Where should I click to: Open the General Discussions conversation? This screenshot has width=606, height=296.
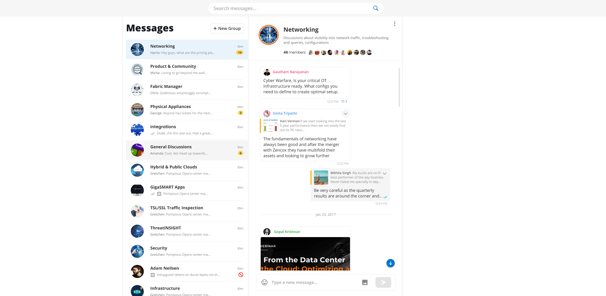point(187,150)
